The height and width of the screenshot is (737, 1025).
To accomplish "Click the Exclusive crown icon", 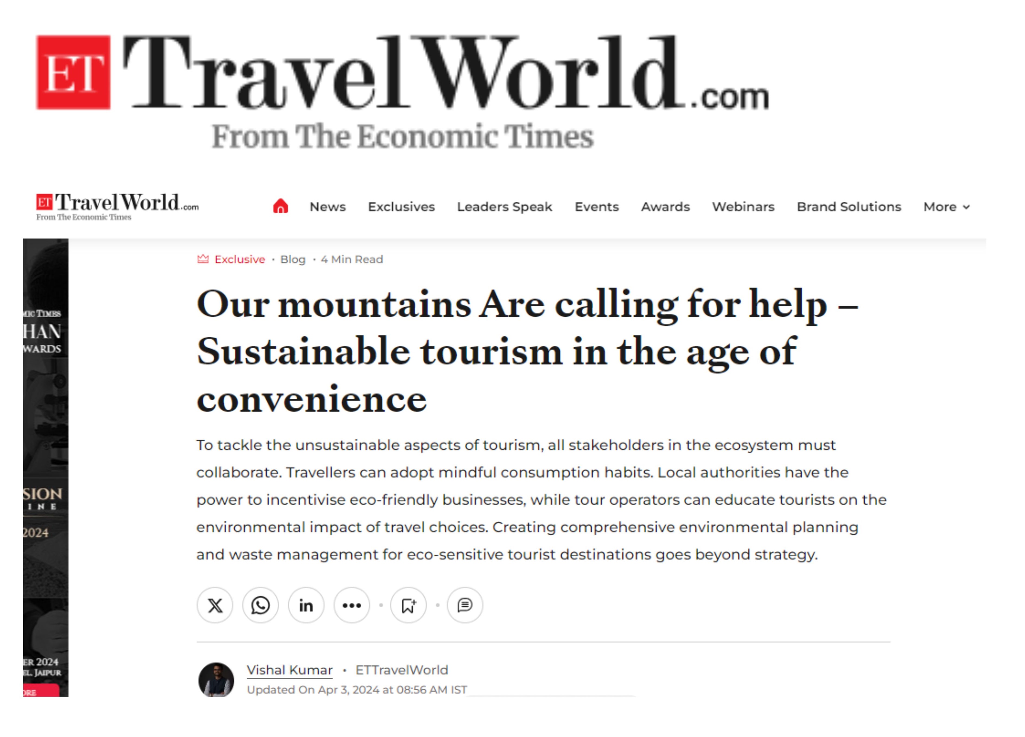I will [x=203, y=259].
